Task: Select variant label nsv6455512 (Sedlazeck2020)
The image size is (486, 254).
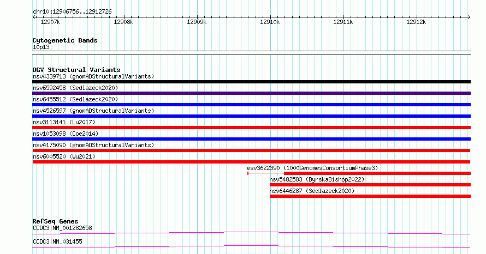Action: (75, 99)
